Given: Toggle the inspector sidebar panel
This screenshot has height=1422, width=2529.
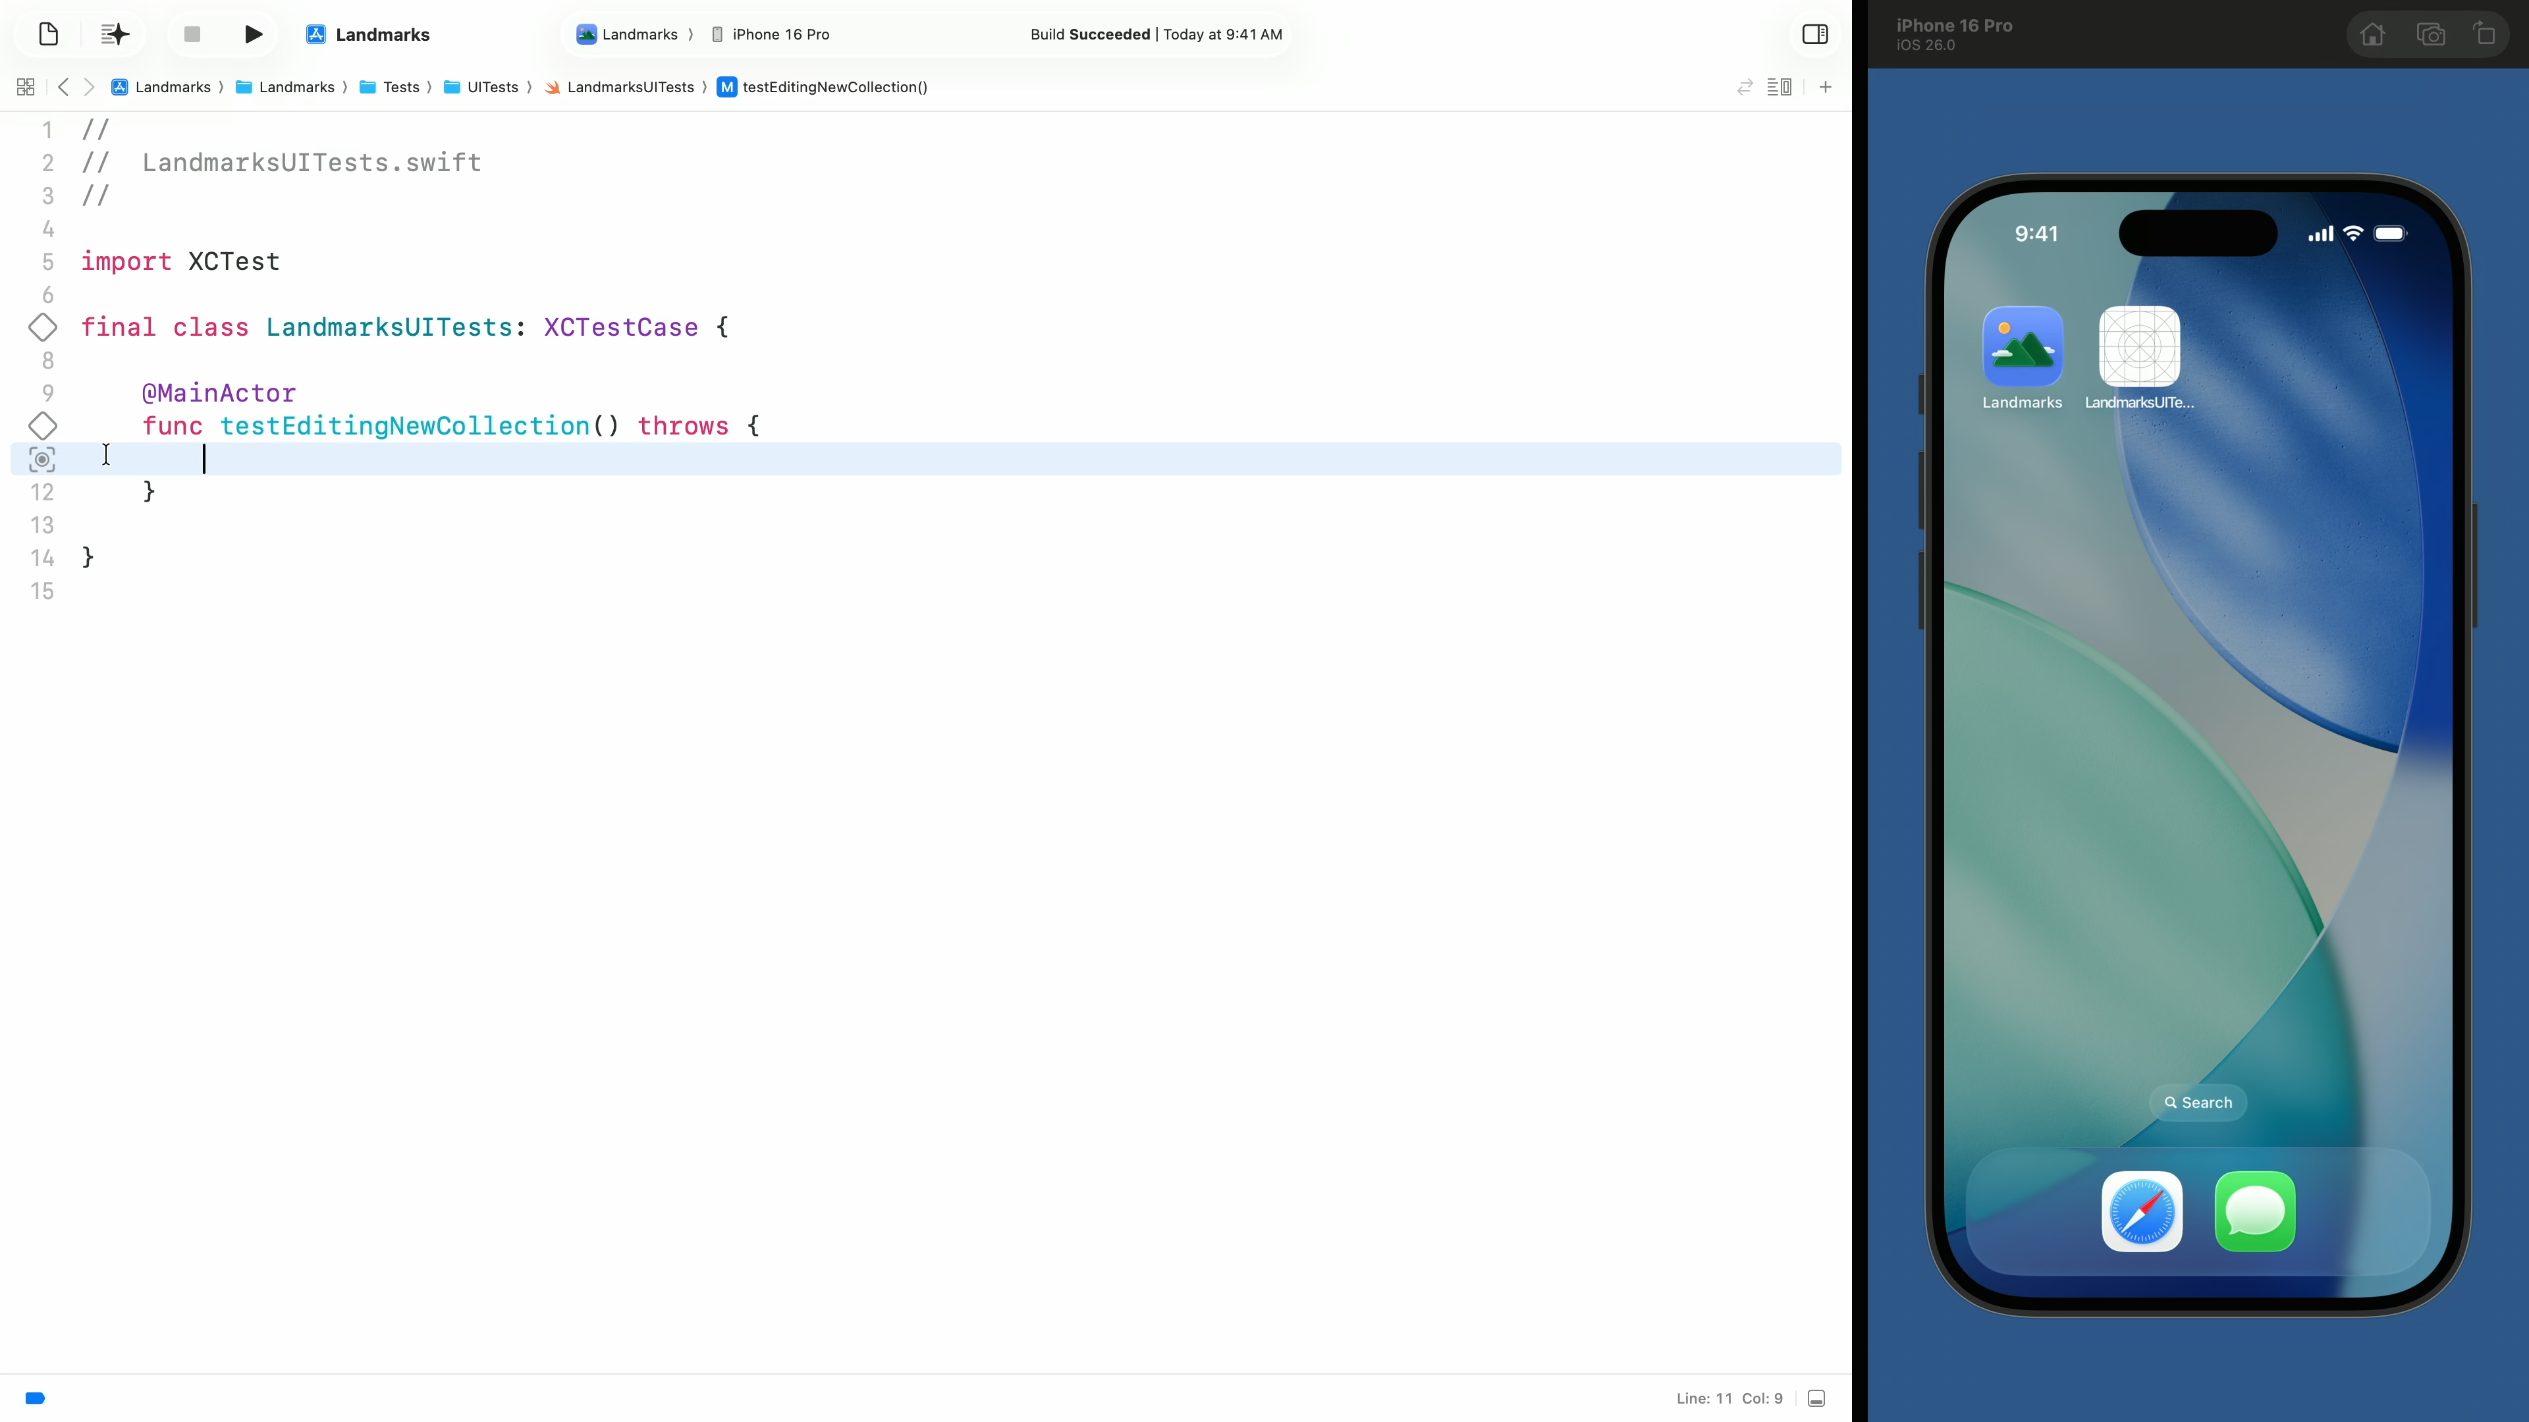Looking at the screenshot, I should click(1814, 34).
